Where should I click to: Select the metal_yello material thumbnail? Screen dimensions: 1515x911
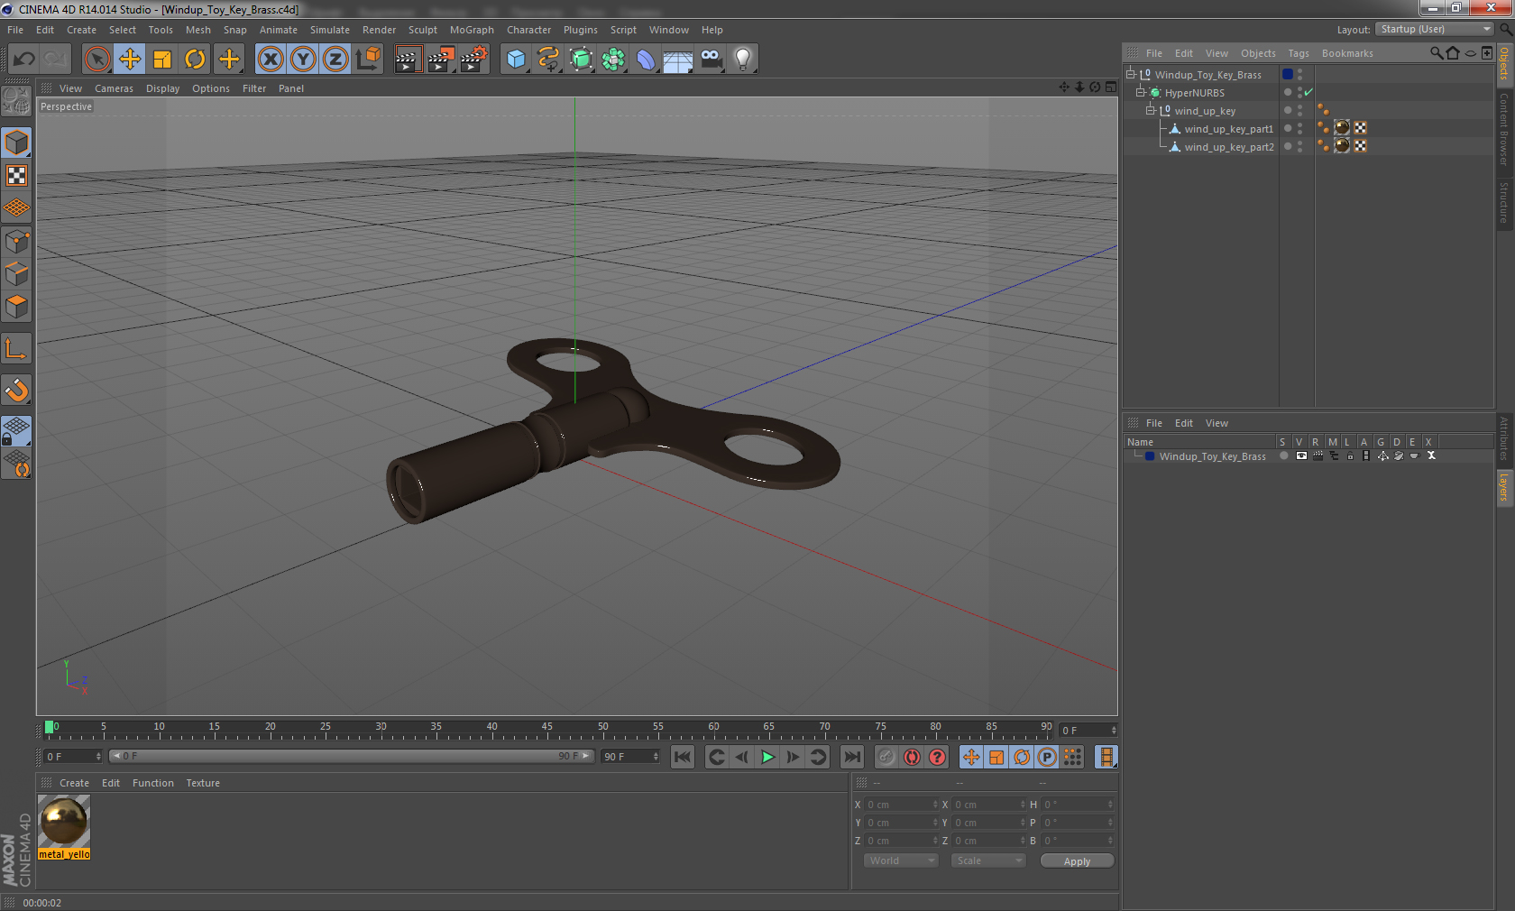coord(64,823)
